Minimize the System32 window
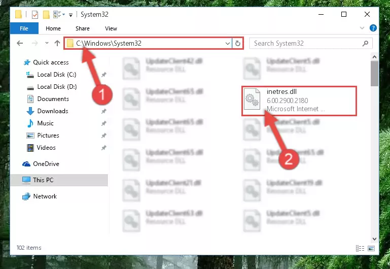Image resolution: width=390 pixels, height=269 pixels. click(x=321, y=14)
